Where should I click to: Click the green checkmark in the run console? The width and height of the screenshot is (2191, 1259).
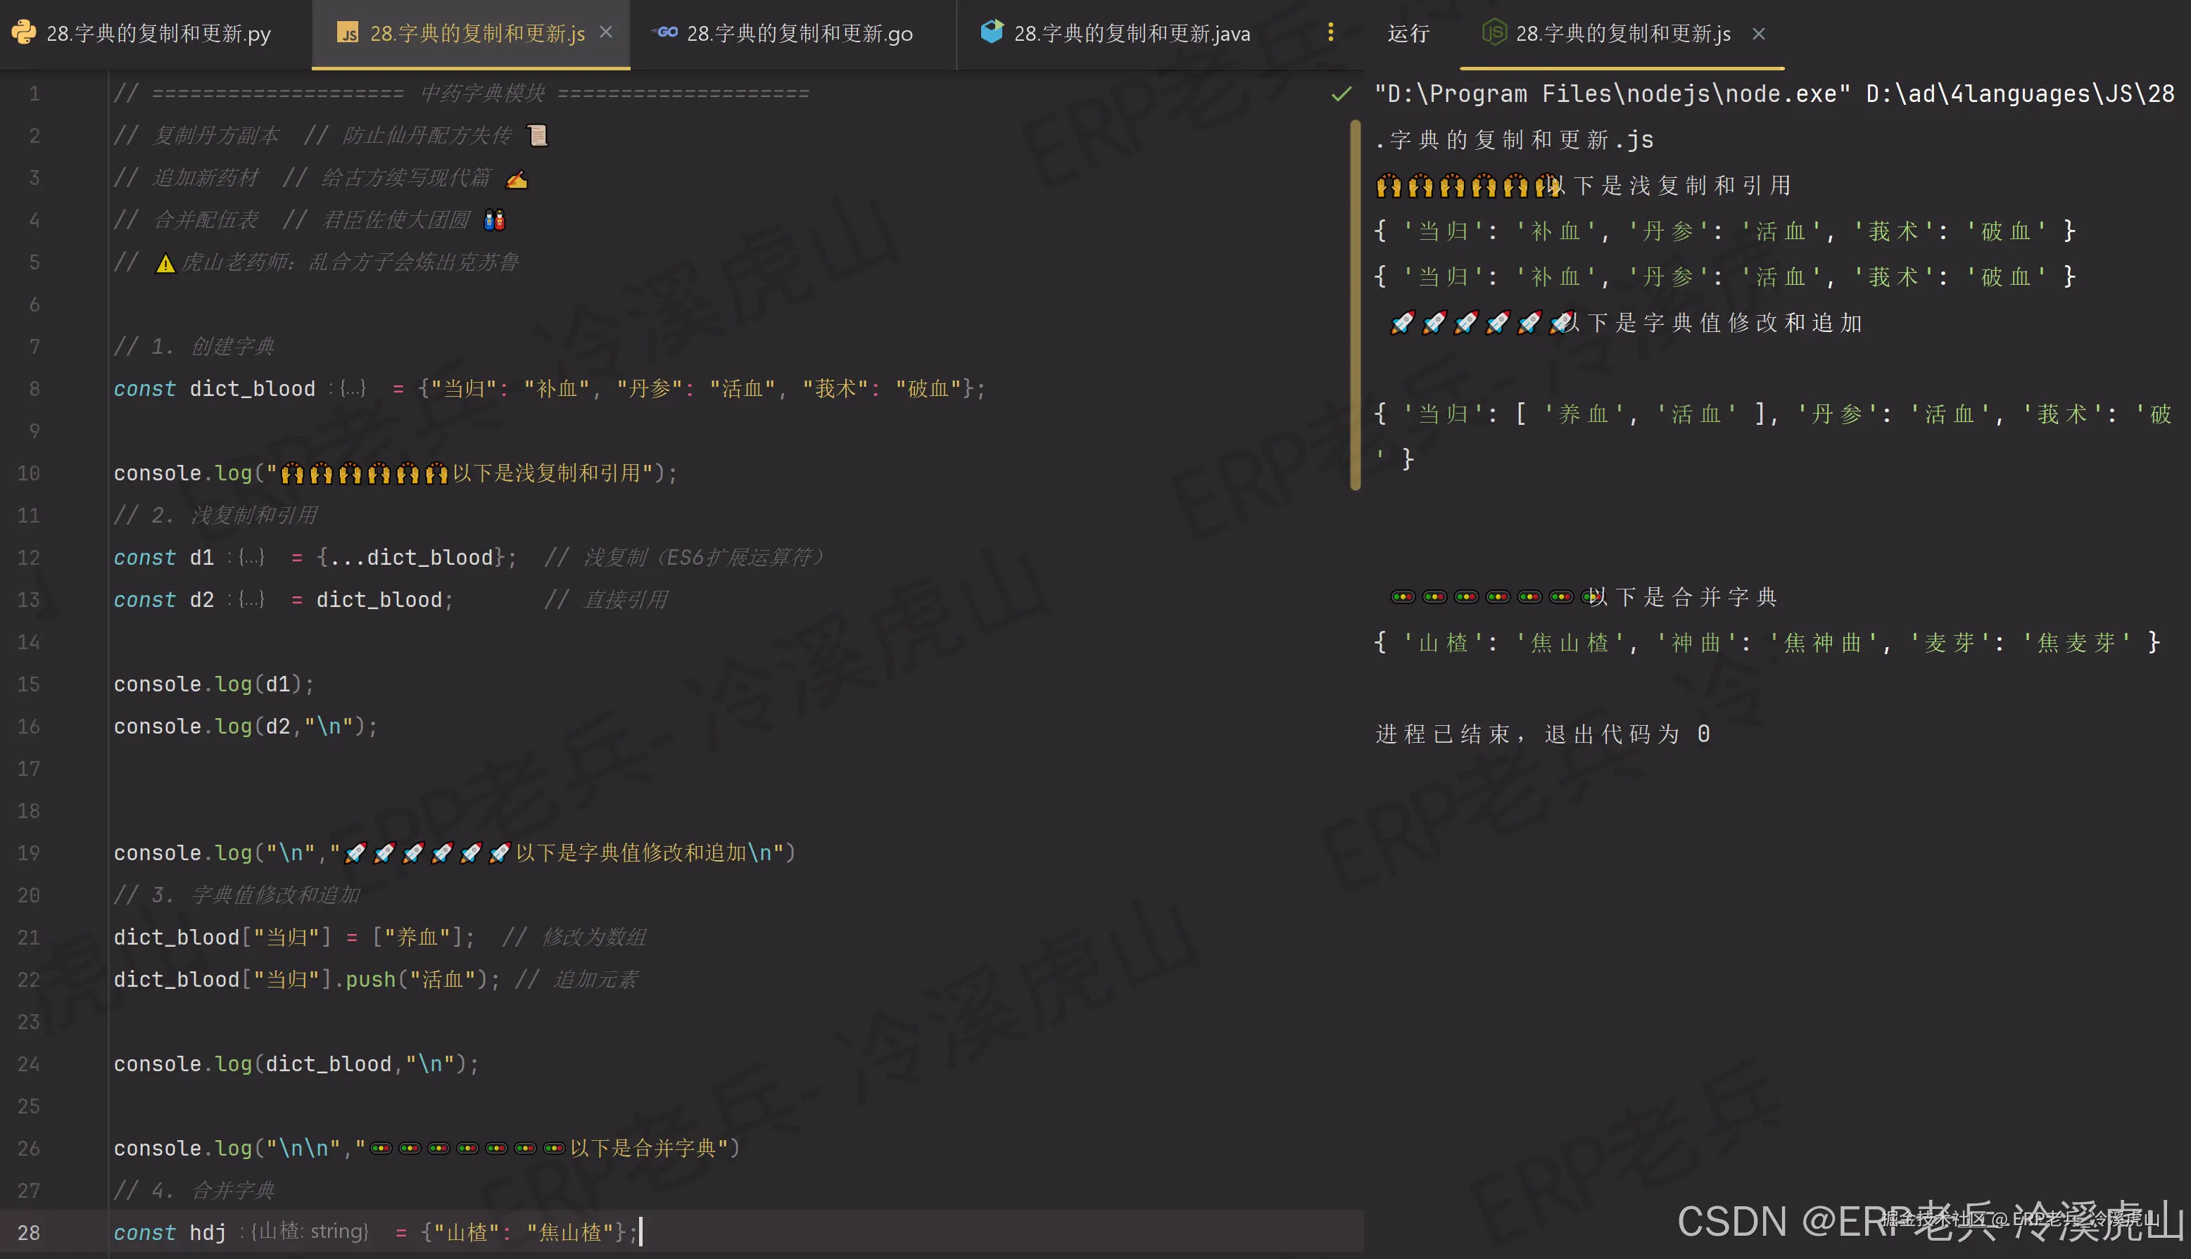pyautogui.click(x=1340, y=94)
